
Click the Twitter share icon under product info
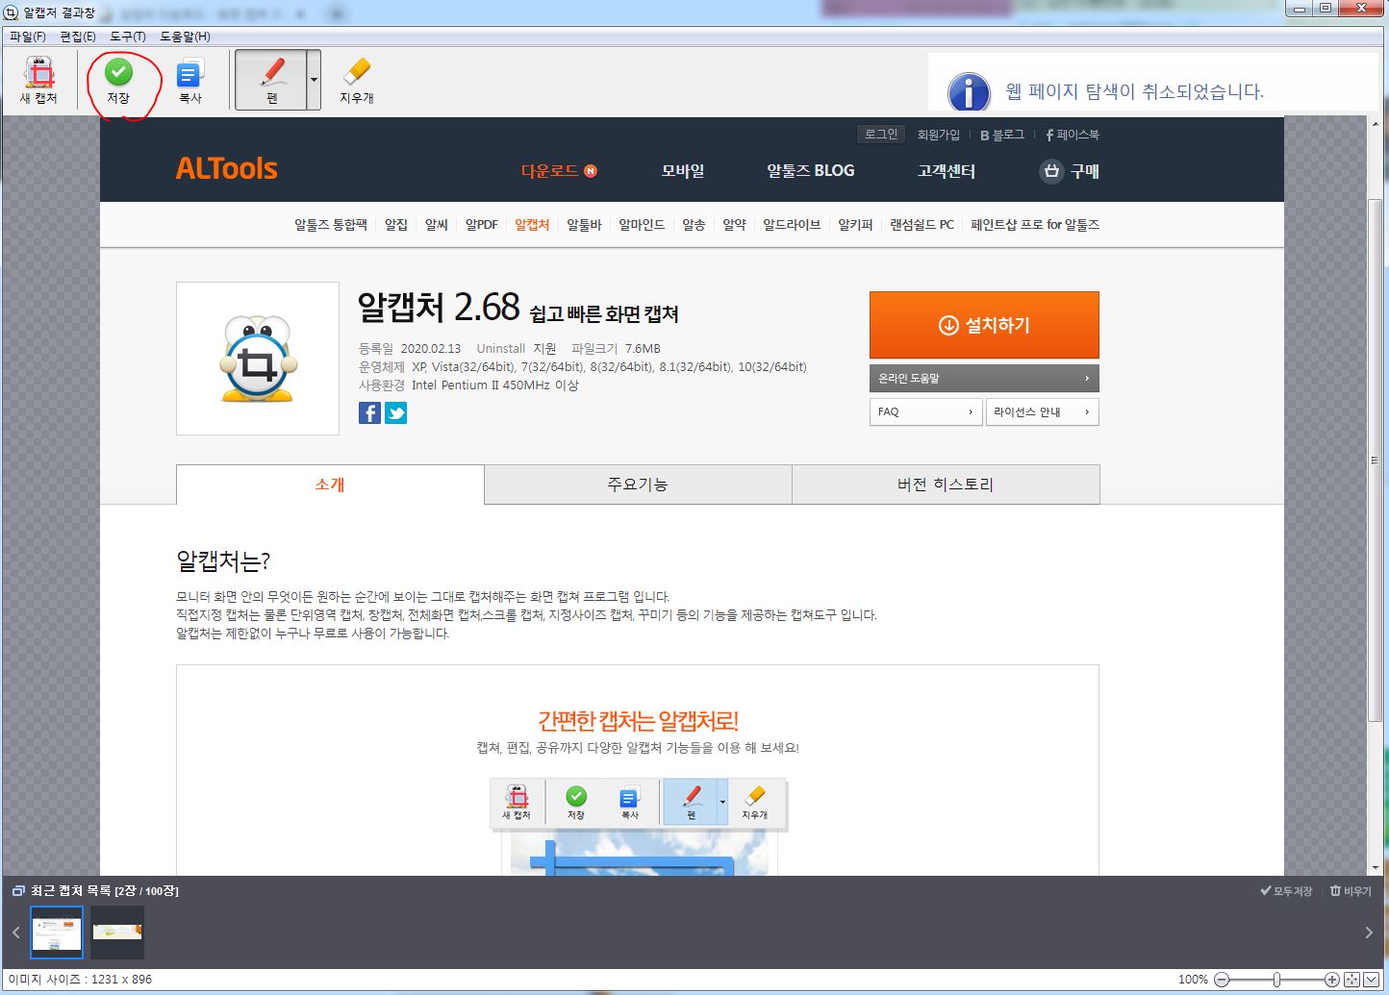pyautogui.click(x=395, y=413)
